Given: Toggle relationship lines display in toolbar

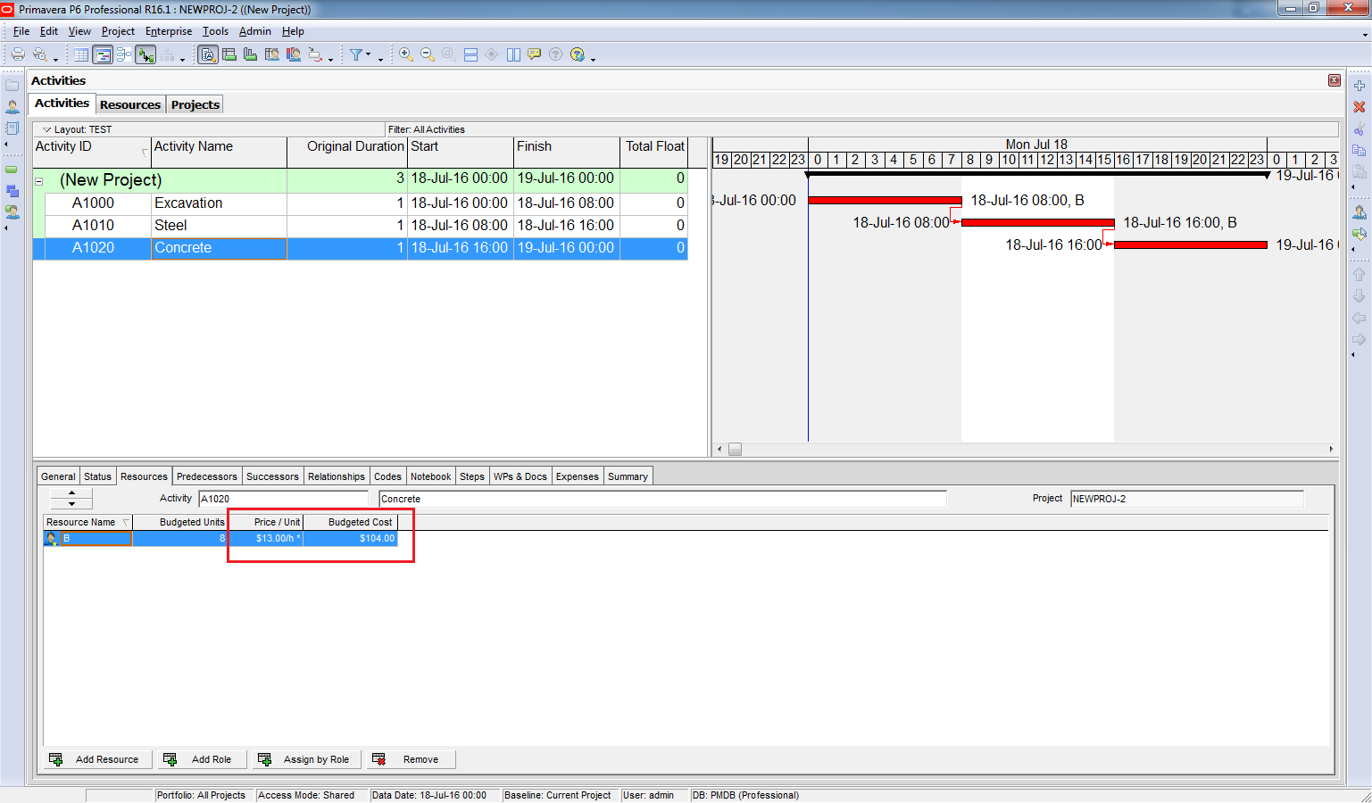Looking at the screenshot, I should (x=146, y=55).
